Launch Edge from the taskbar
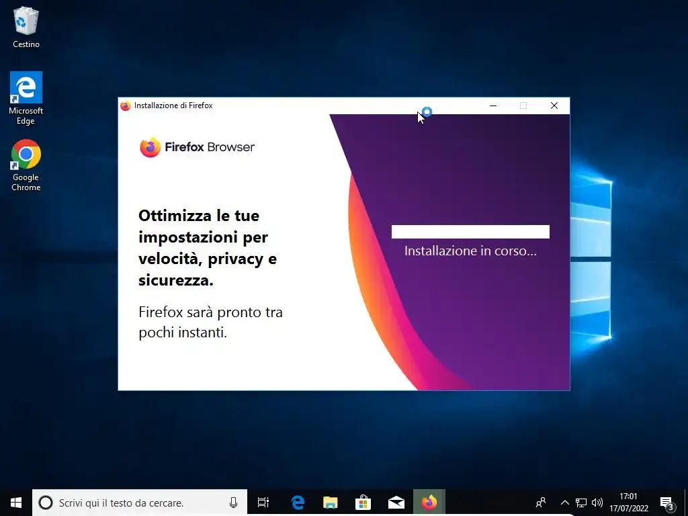The width and height of the screenshot is (688, 516). click(x=298, y=503)
